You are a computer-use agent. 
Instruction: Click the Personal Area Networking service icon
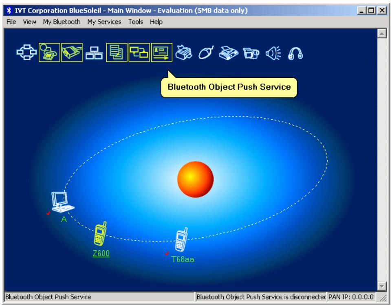pos(26,52)
